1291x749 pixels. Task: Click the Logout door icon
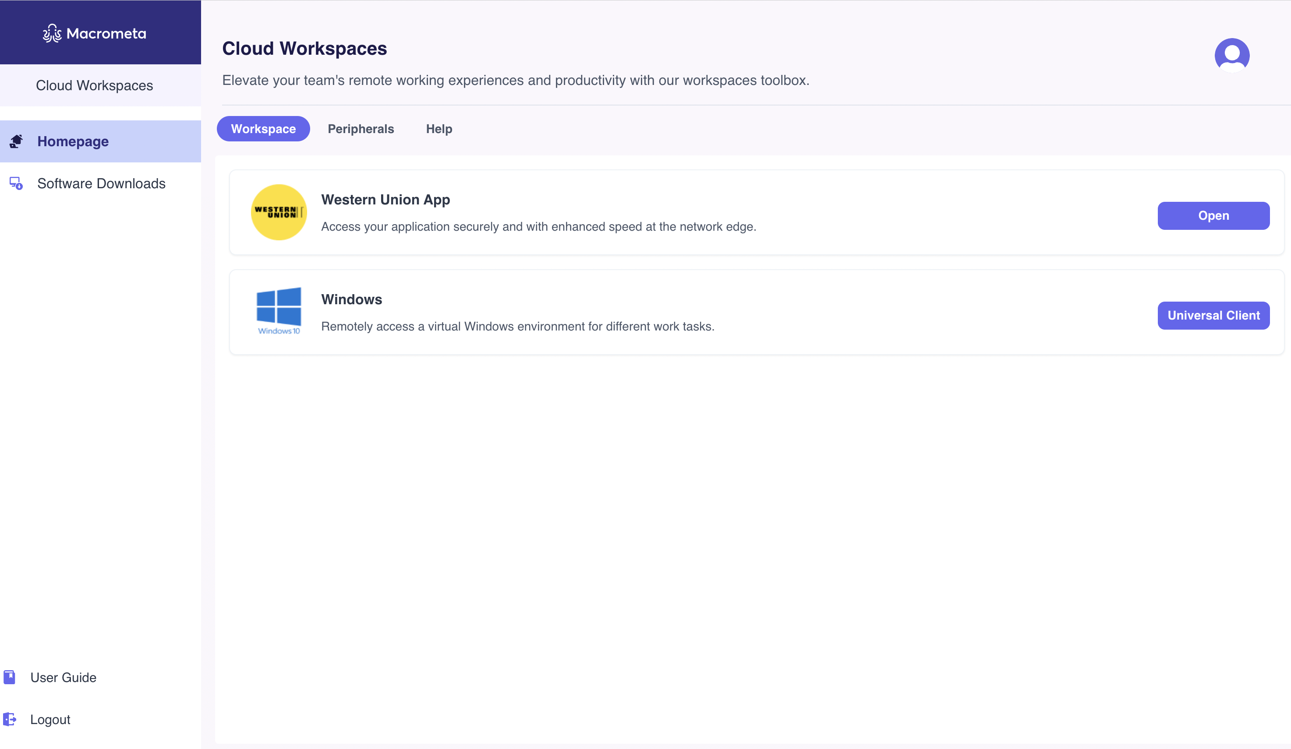(x=9, y=719)
